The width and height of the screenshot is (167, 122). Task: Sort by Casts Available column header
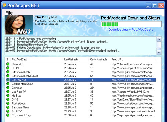coord(99,59)
